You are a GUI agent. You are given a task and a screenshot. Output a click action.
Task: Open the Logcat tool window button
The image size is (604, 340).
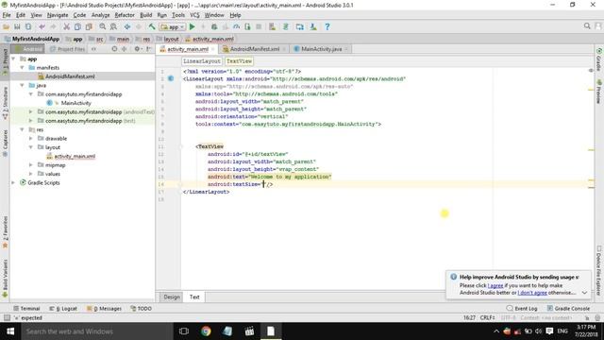click(63, 309)
